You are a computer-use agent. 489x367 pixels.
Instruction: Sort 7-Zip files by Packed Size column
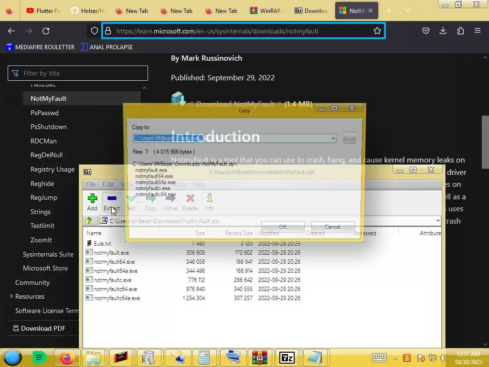[239, 233]
